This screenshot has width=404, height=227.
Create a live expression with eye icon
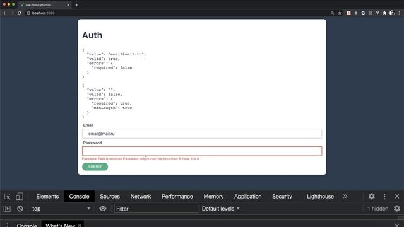(102, 209)
